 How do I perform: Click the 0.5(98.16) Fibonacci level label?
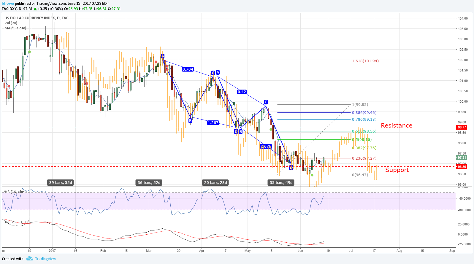362,139
